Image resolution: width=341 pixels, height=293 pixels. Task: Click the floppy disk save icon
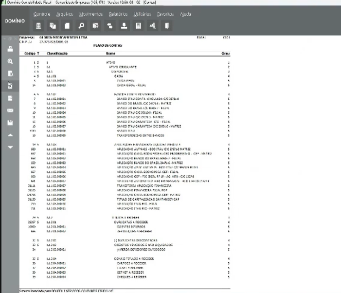[x=10, y=123]
